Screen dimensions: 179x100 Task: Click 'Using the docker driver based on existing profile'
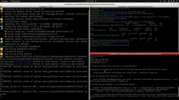34,11
